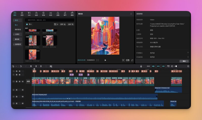Screen dimensions: 202x120
Task: Click the horizontal timeline scrollbar
Action: click(91, 108)
